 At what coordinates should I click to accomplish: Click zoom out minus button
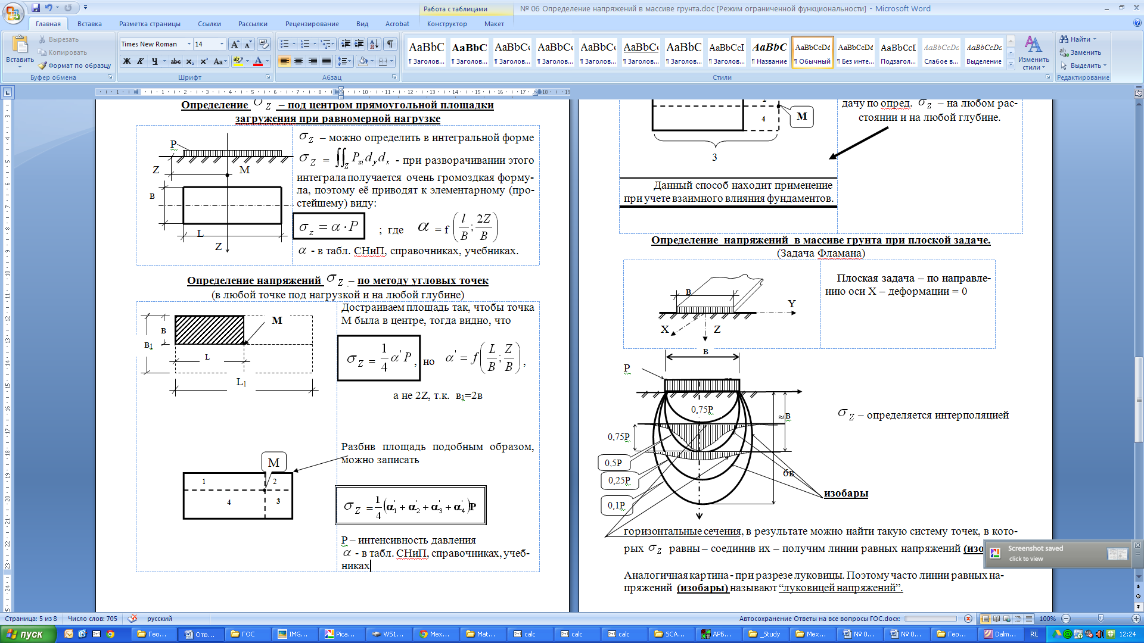[x=1067, y=619]
